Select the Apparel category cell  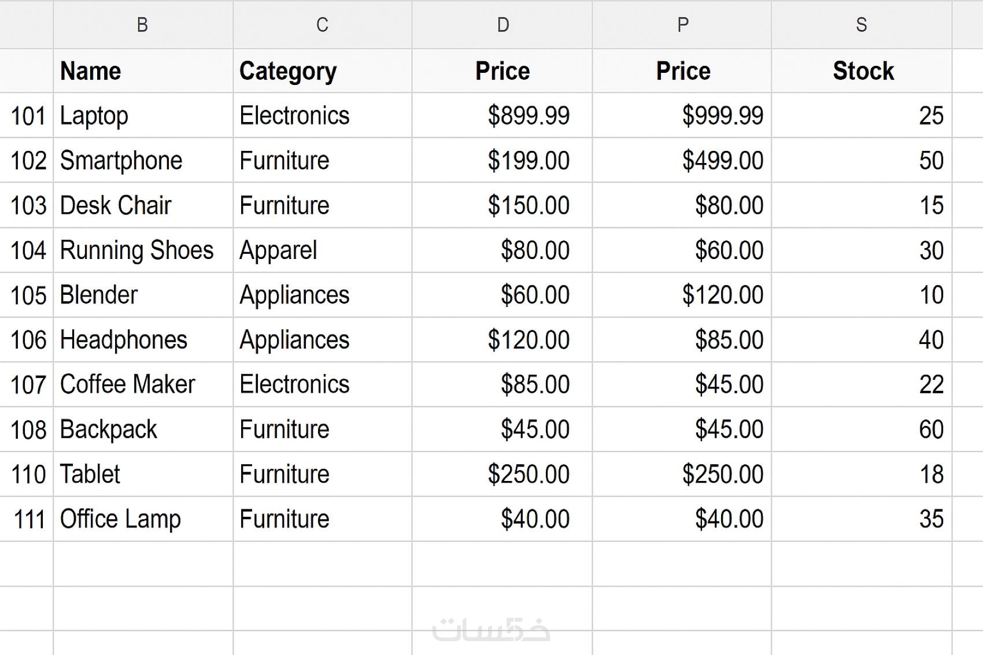pyautogui.click(x=278, y=250)
